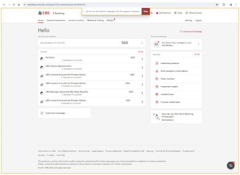Click the browser home icon
This screenshot has width=240, height=175.
tap(19, 5)
